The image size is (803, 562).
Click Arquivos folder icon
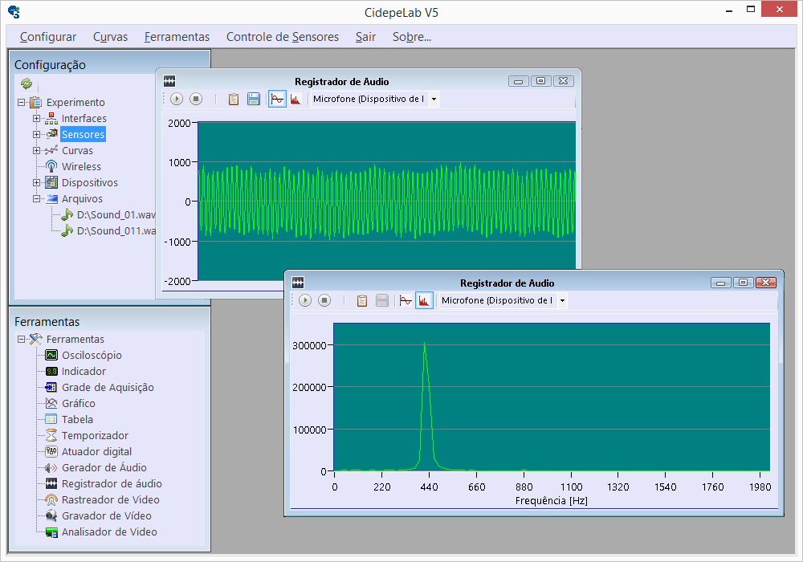click(51, 198)
